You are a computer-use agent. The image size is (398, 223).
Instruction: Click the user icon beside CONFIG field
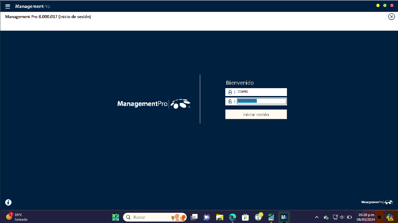coord(230,92)
